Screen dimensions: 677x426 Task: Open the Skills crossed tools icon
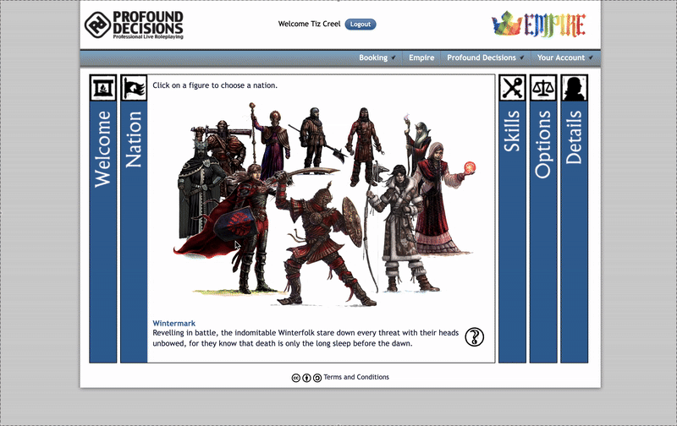(512, 88)
